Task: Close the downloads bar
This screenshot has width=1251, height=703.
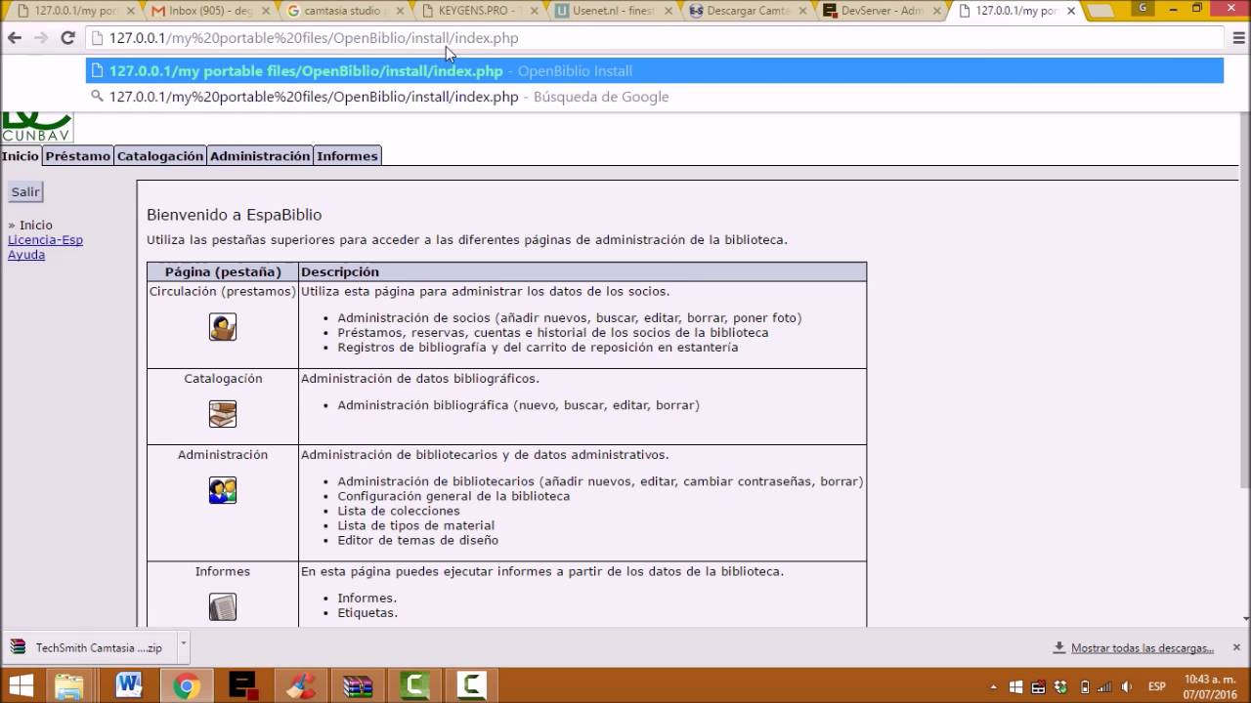Action: pyautogui.click(x=1236, y=647)
